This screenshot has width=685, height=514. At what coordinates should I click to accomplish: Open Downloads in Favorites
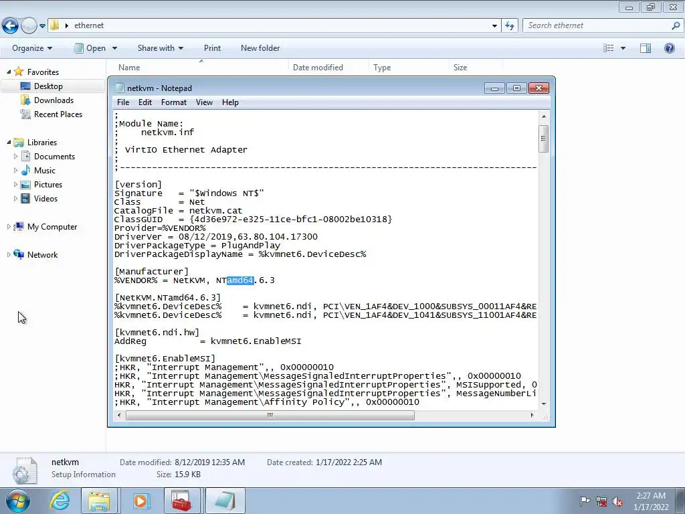tap(54, 100)
